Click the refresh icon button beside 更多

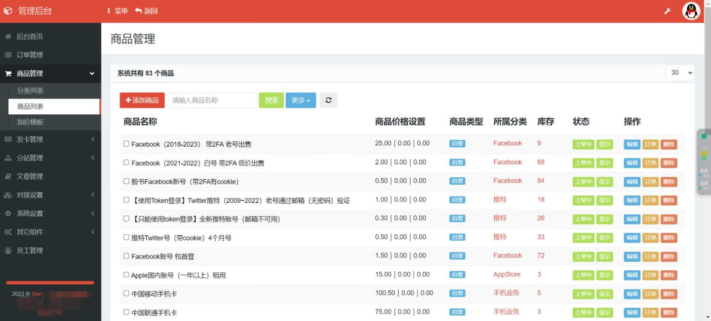[328, 100]
